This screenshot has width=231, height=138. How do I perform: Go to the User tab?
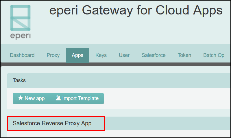(124, 55)
